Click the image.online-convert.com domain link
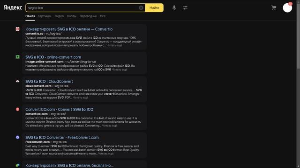The height and width of the screenshot is (168, 300). coord(45,62)
